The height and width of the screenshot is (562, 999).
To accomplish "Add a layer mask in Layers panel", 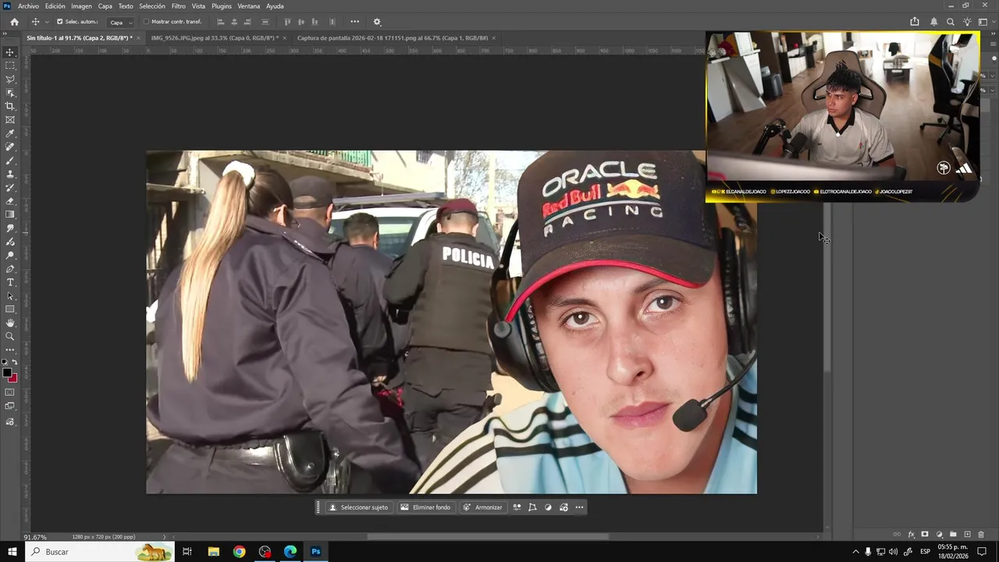I will coord(925,535).
